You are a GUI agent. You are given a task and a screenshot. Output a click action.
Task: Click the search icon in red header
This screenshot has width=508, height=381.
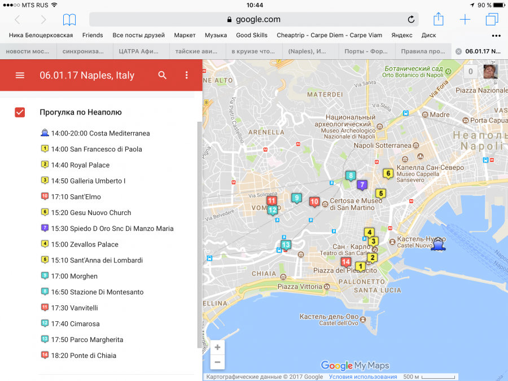163,75
